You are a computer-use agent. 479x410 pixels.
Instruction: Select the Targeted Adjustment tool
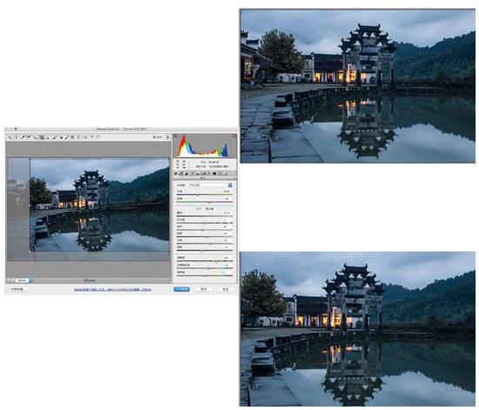[x=35, y=138]
